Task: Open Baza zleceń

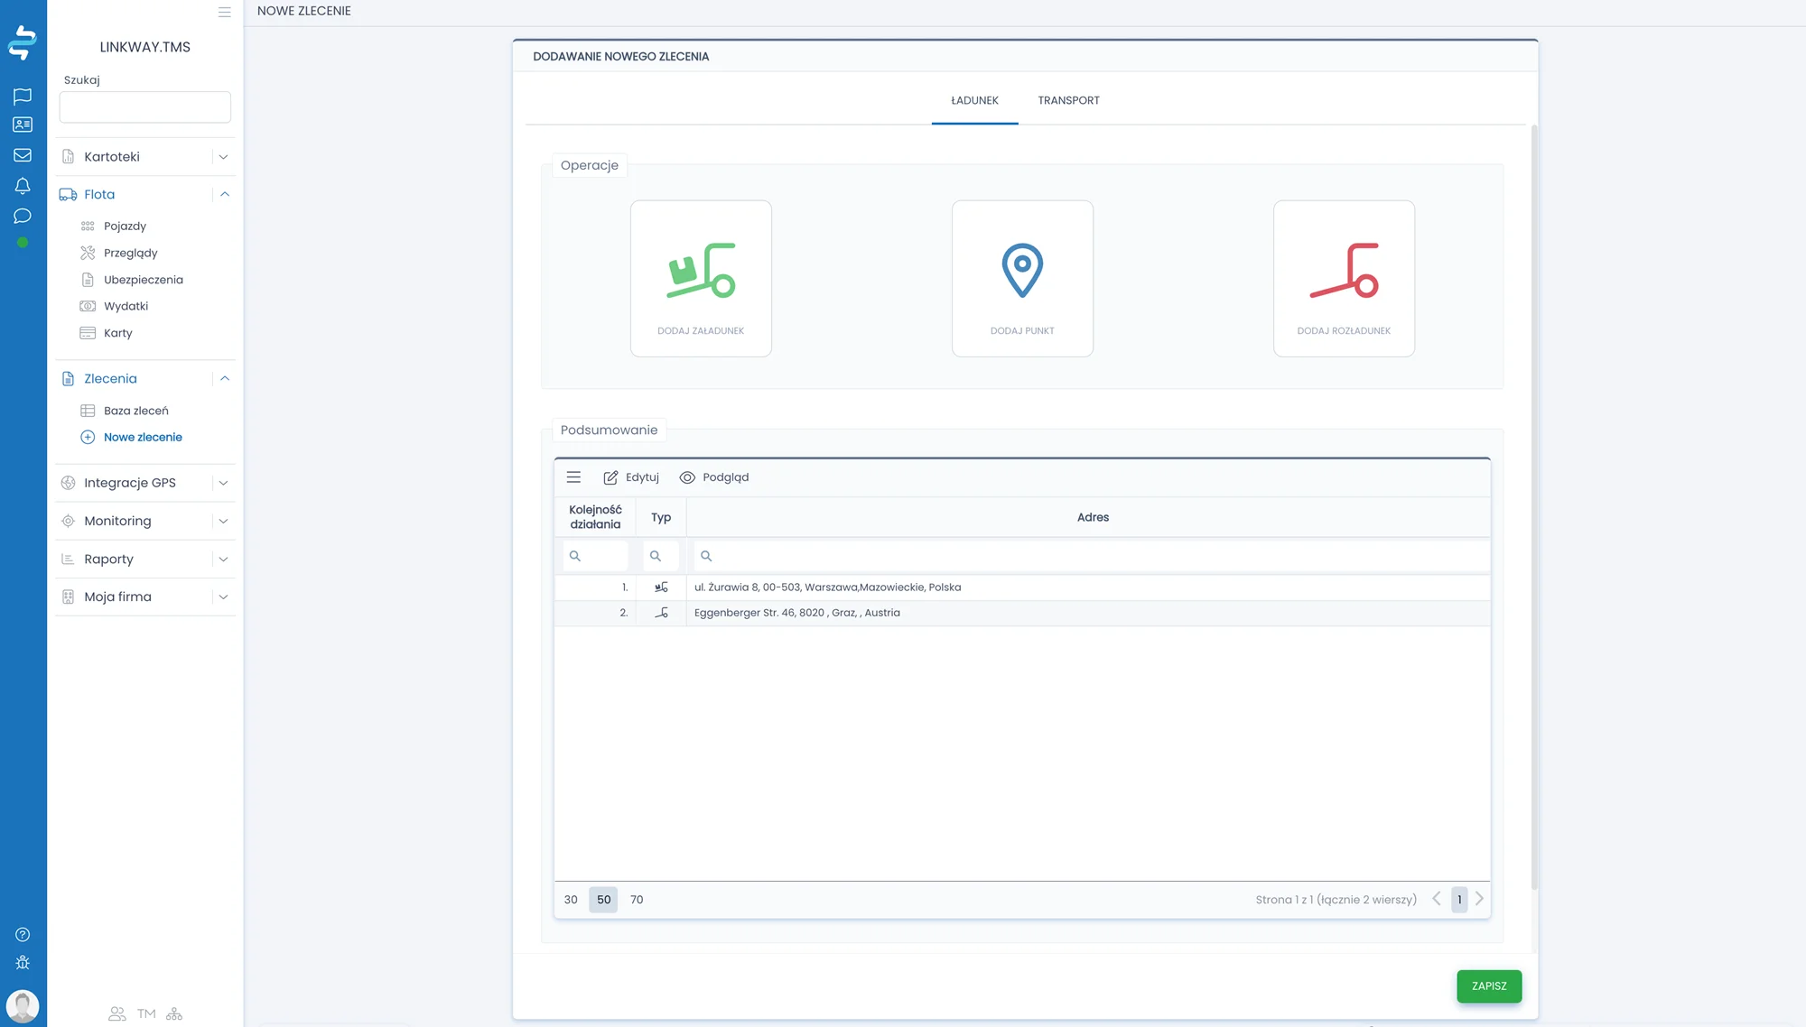Action: (x=135, y=411)
